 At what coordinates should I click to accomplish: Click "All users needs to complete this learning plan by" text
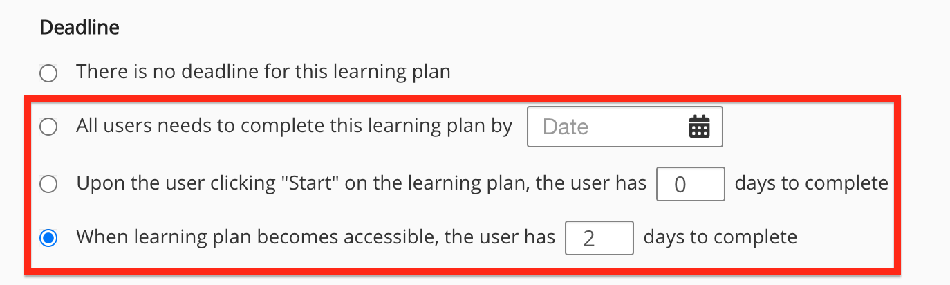294,127
